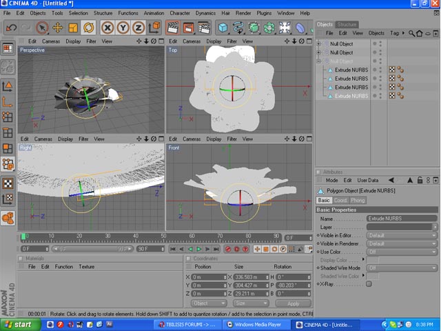
Task: Switch to the Phong attributes tab
Action: (x=358, y=201)
